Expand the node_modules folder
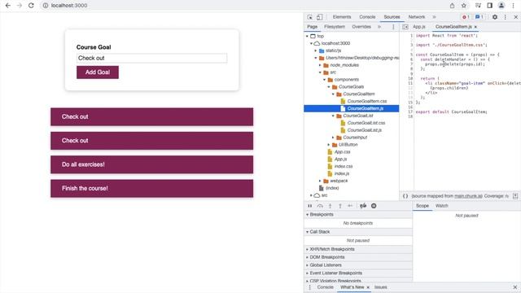Screen dimensions: 521x293 point(320,65)
